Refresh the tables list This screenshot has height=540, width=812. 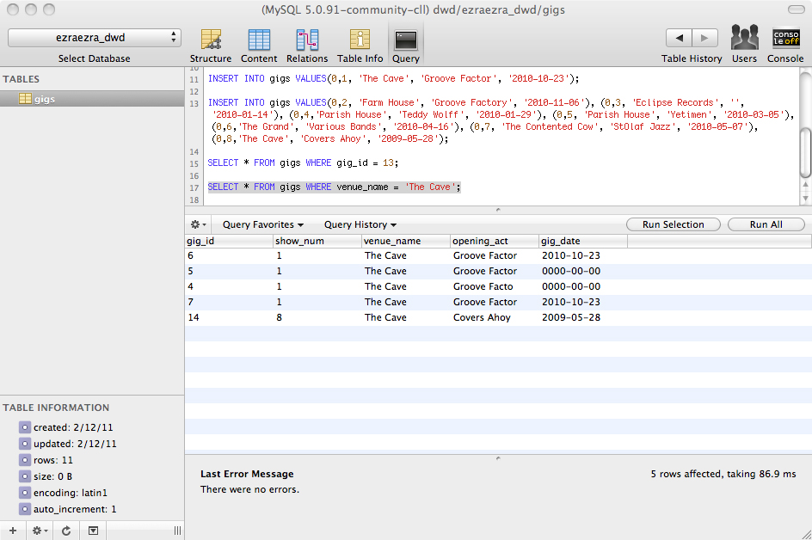coord(66,531)
